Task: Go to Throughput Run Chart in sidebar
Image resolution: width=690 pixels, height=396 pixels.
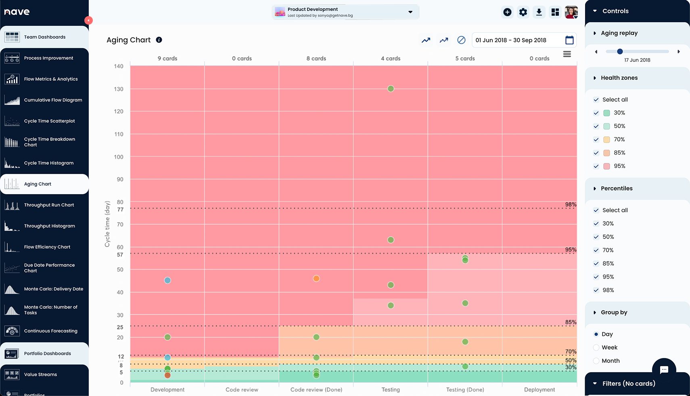Action: 49,205
